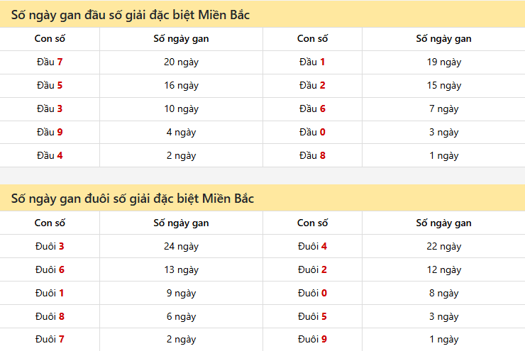Select the 'Đuôi 0' cell
The image size is (525, 351).
pos(312,294)
